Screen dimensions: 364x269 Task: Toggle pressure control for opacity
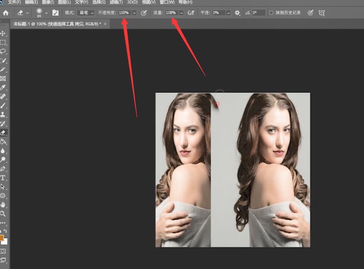[144, 13]
